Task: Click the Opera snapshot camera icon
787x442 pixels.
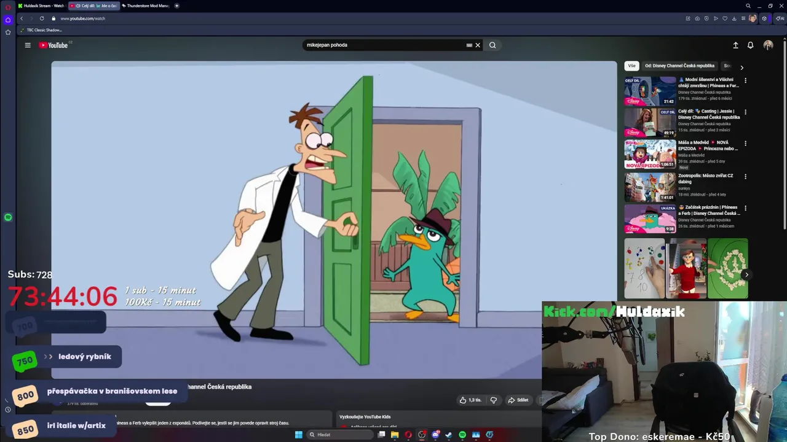Action: tap(697, 18)
